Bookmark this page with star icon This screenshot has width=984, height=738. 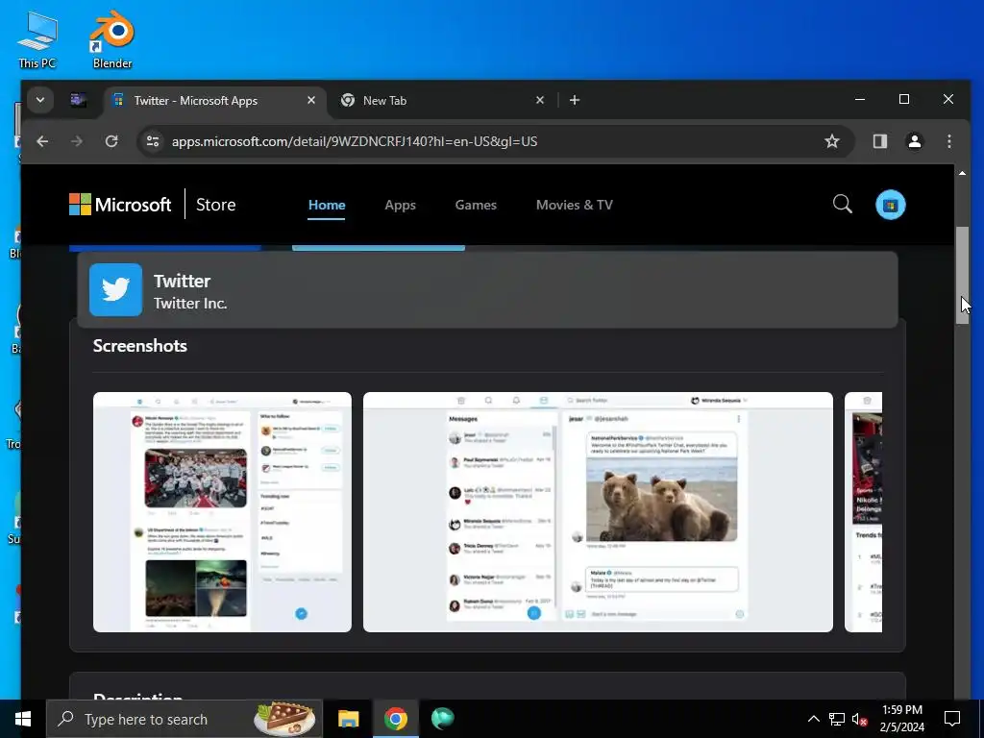[831, 142]
